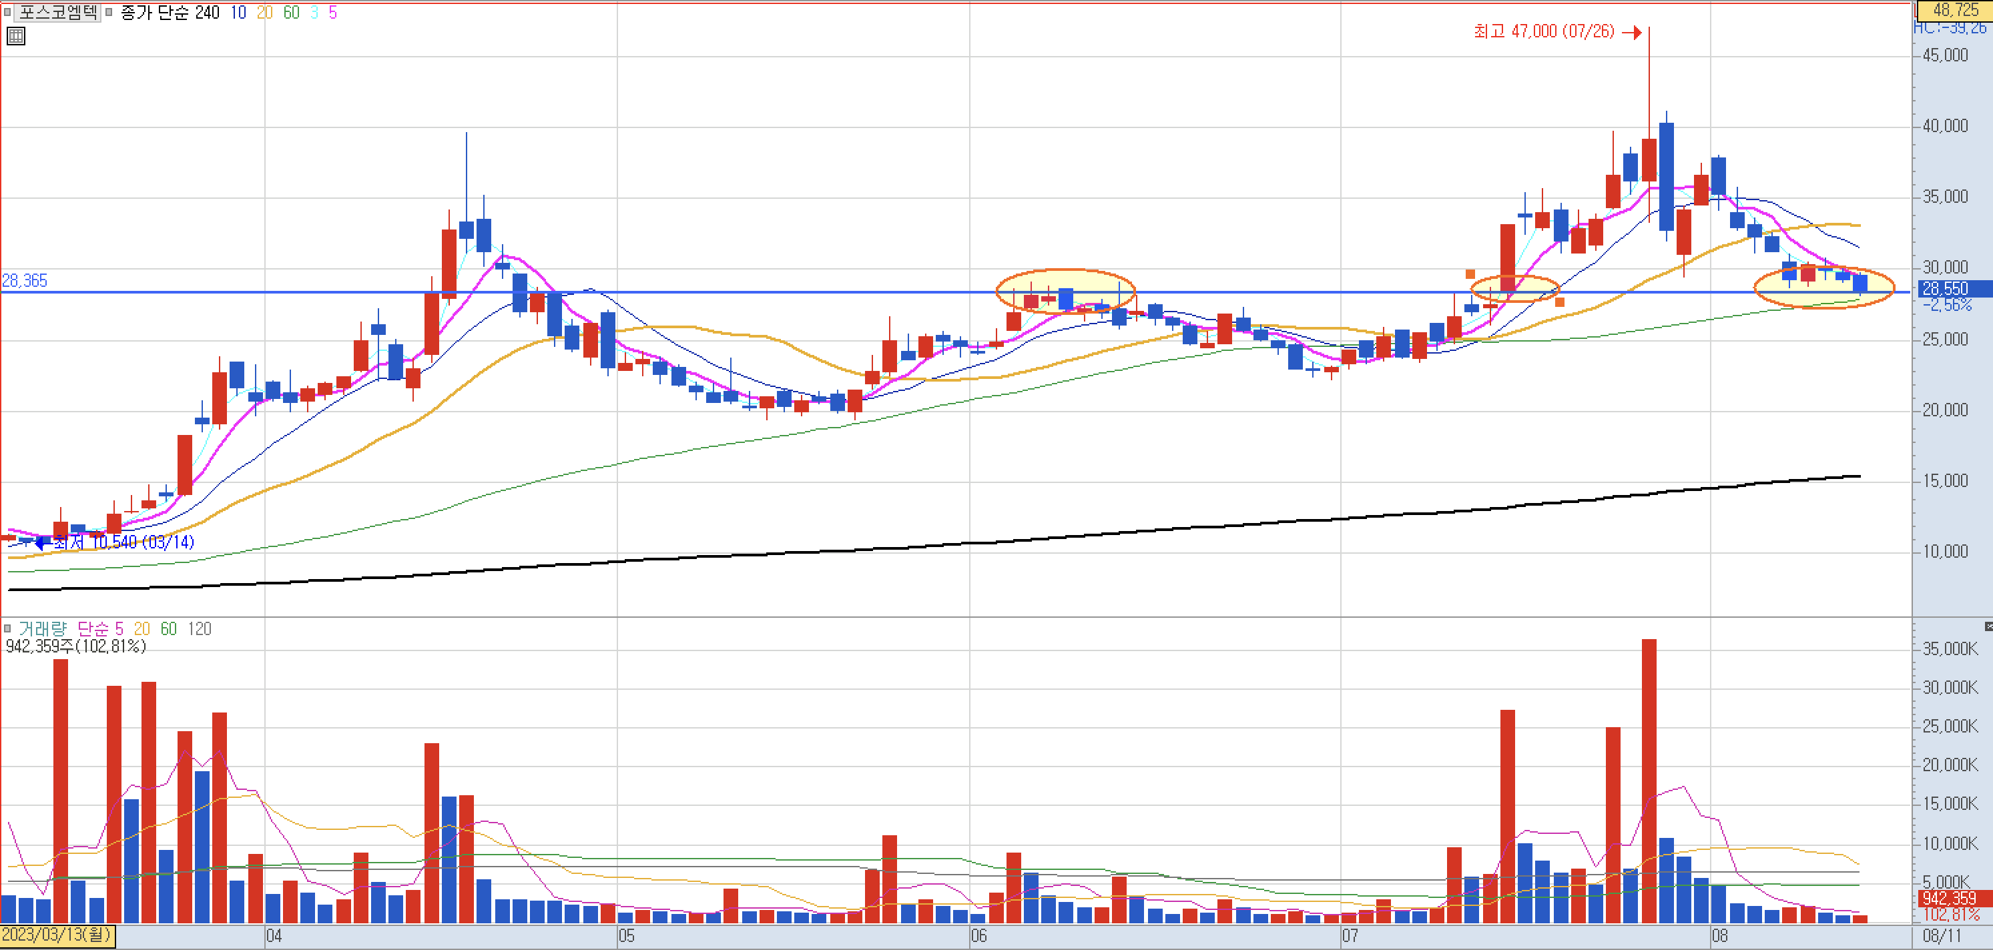This screenshot has width=1993, height=950.
Task: Select the blue 28,365 horizontal line label
Action: pos(24,281)
